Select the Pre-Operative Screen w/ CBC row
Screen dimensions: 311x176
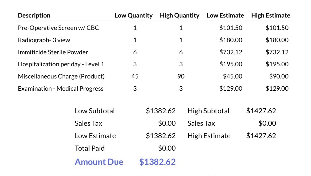click(x=58, y=28)
